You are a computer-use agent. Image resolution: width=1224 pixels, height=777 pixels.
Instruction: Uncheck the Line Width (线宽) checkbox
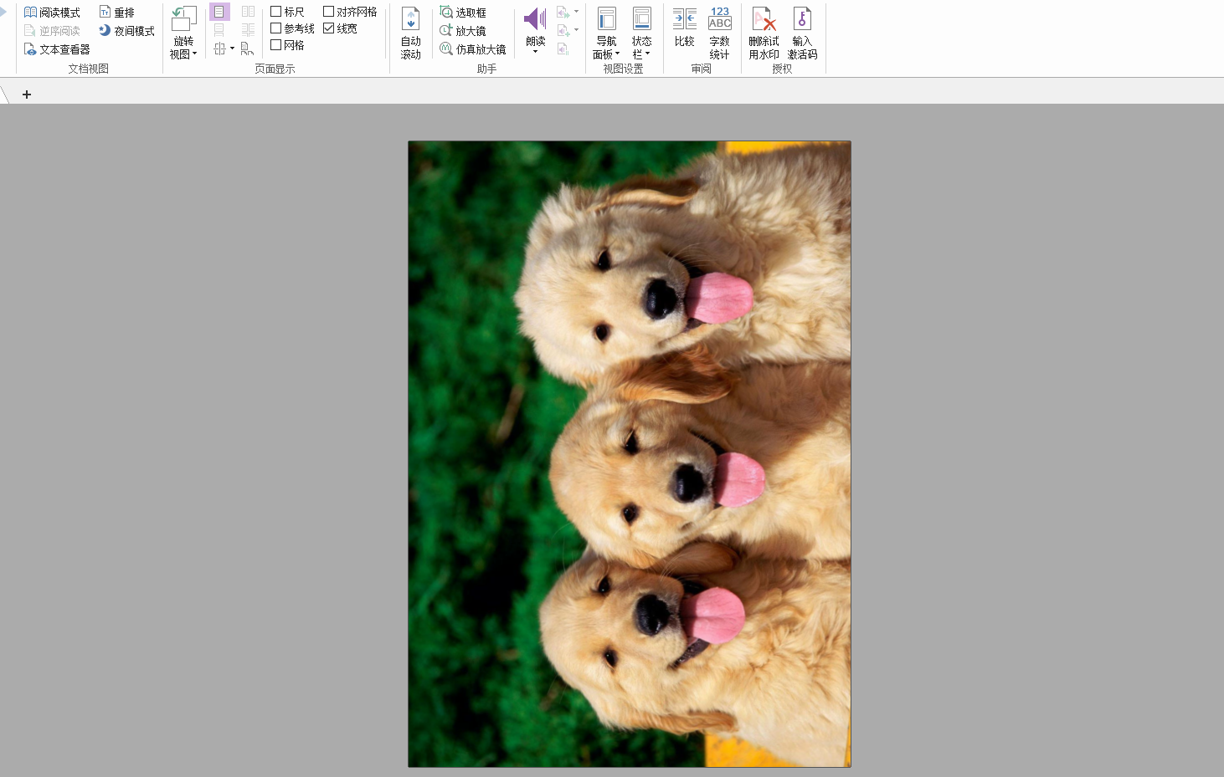click(329, 28)
